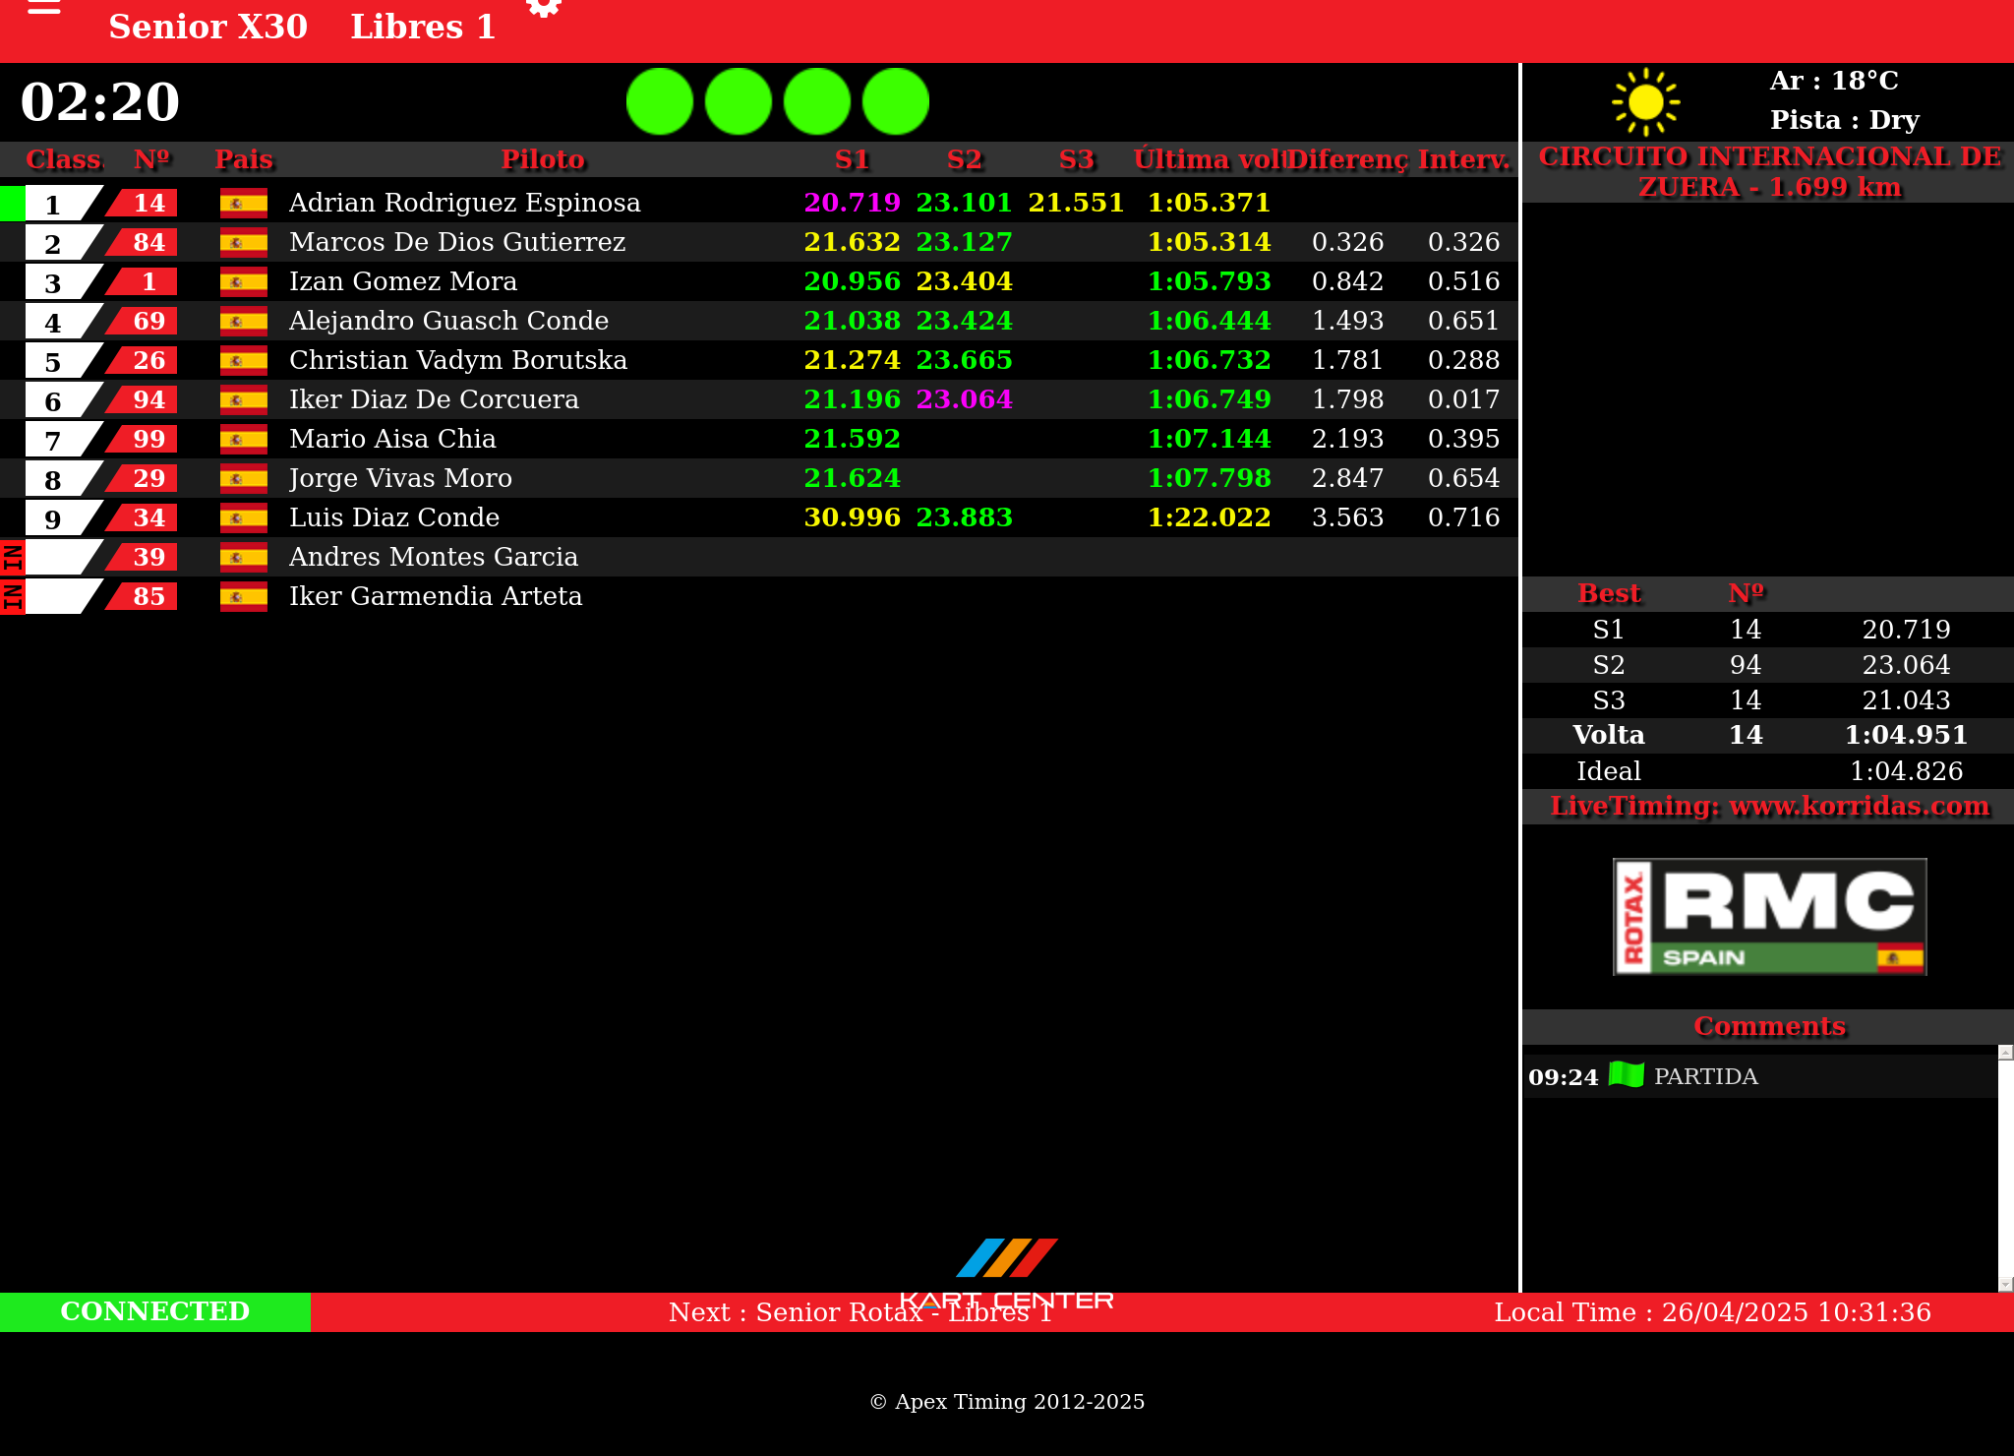Click the sun weather icon
Viewport: 2014px width, 1456px height.
[x=1645, y=101]
